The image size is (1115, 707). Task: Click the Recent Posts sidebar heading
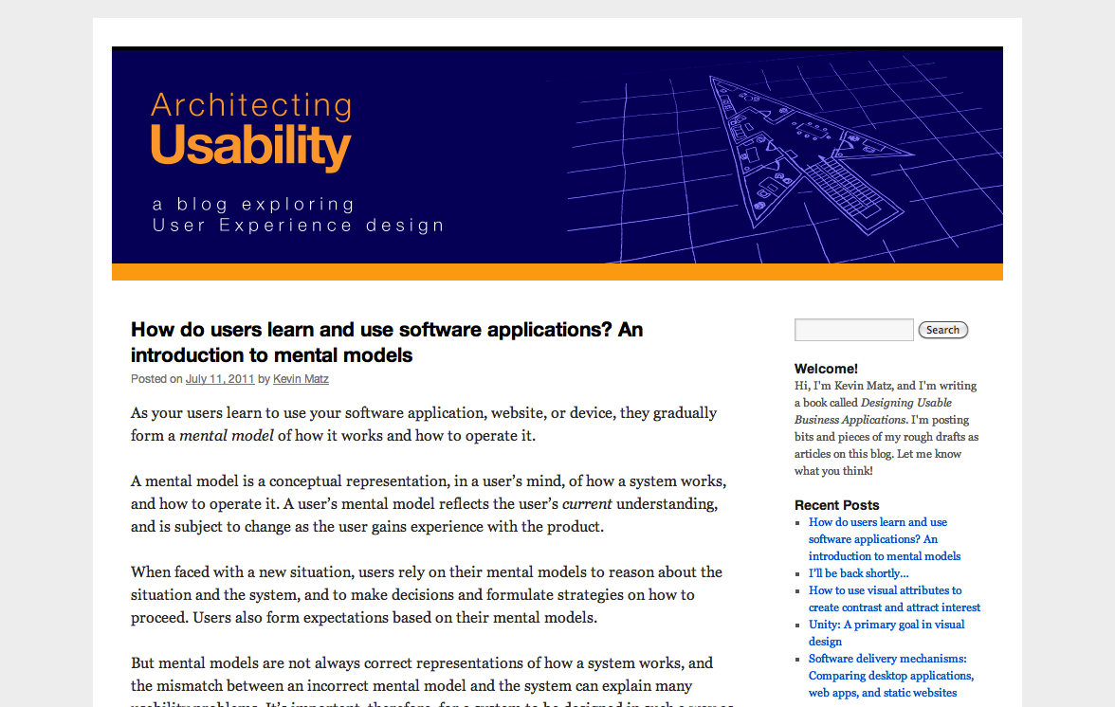(x=836, y=505)
